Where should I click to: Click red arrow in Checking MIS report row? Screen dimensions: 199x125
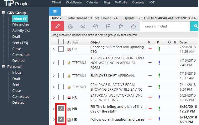click(150, 49)
